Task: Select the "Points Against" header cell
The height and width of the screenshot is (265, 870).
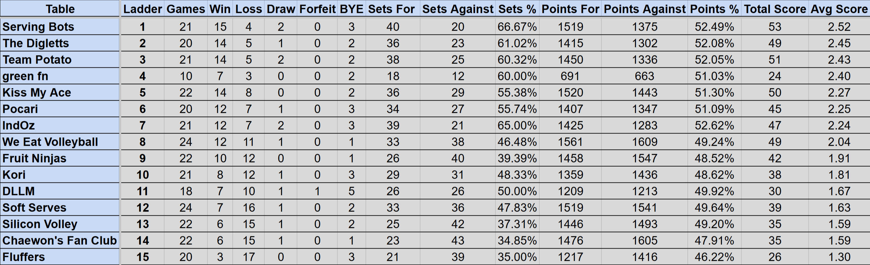Action: (x=644, y=9)
